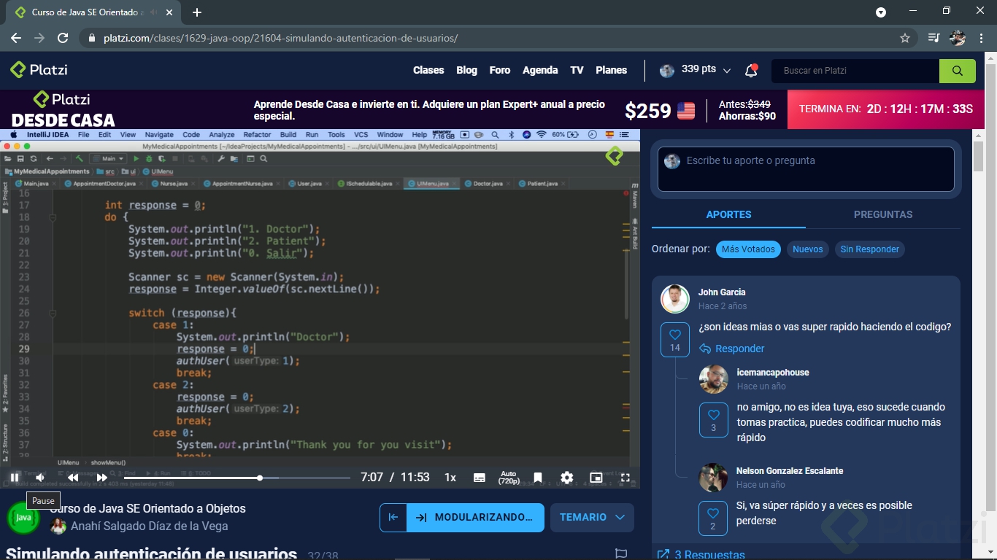Open icemancapohouse's profile picture
This screenshot has width=997, height=560.
[714, 379]
